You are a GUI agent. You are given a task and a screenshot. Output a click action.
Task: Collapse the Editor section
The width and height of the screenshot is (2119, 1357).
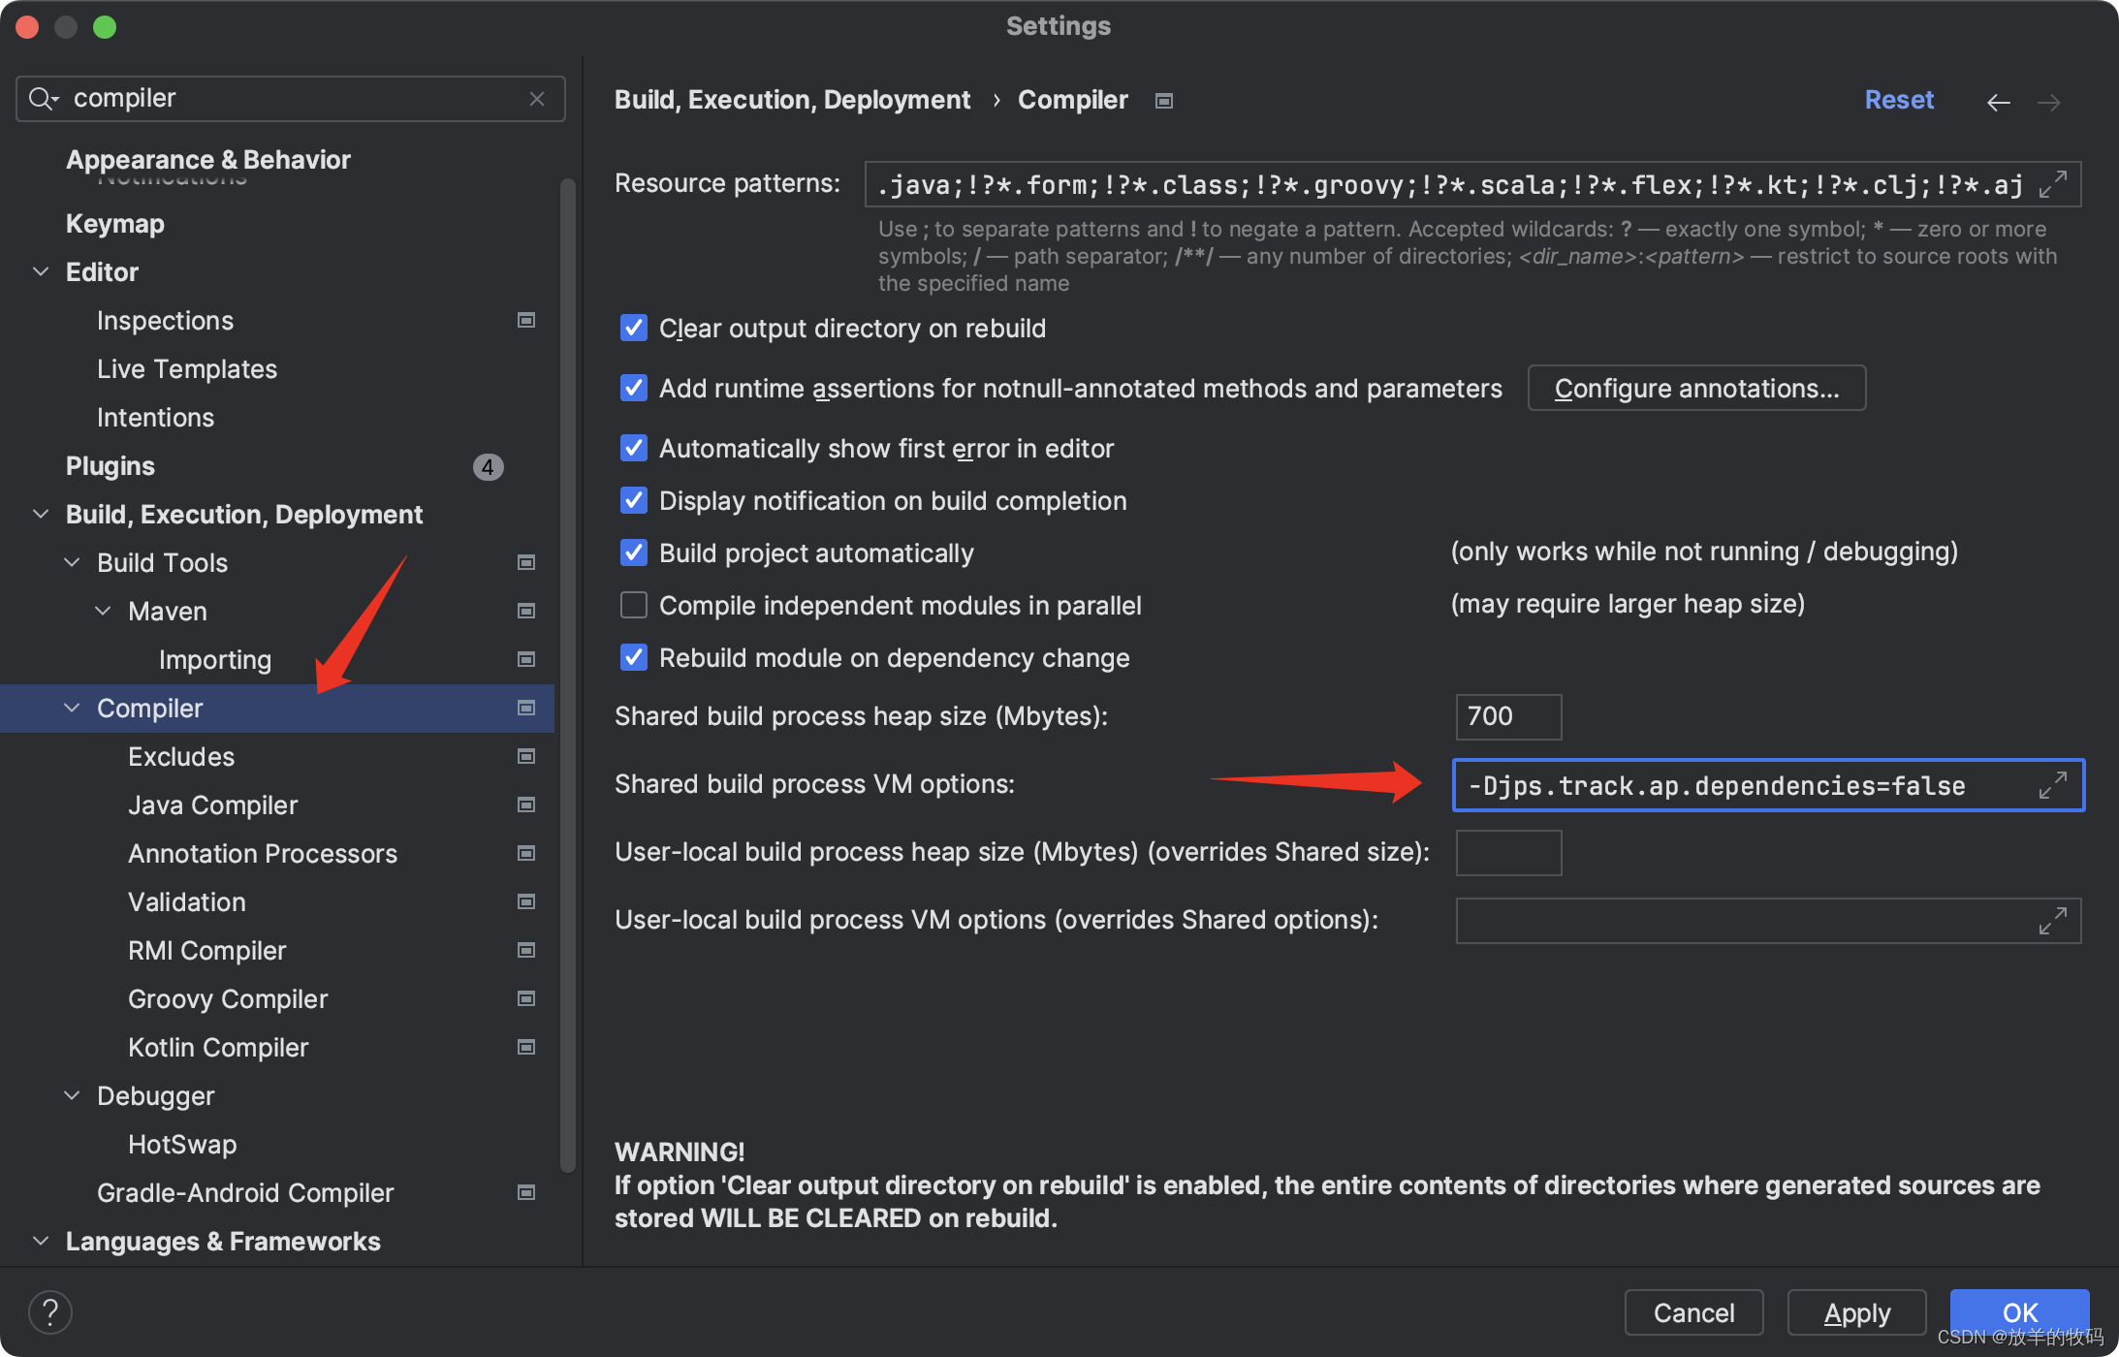click(x=40, y=271)
